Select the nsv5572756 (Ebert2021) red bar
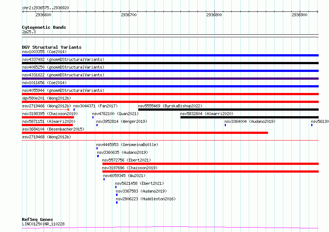The width and height of the screenshot is (329, 232). coord(210,164)
